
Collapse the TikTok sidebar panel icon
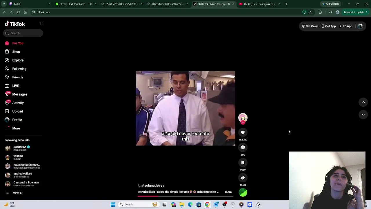41,24
